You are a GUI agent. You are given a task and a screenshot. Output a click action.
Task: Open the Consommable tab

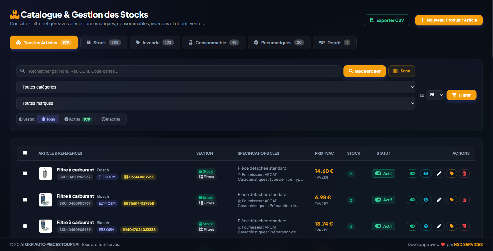pos(214,42)
